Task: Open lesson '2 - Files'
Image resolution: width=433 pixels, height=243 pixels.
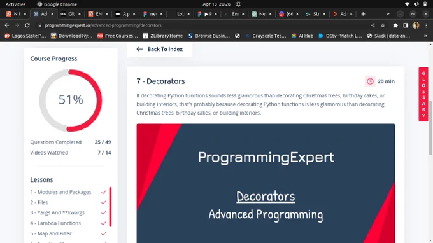Action: point(39,202)
